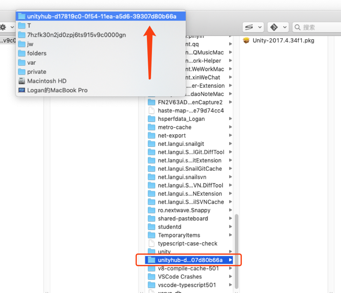The width and height of the screenshot is (341, 293).
Task: Expand shared-pasteboard using its disclosure arrow
Action: pos(230,218)
